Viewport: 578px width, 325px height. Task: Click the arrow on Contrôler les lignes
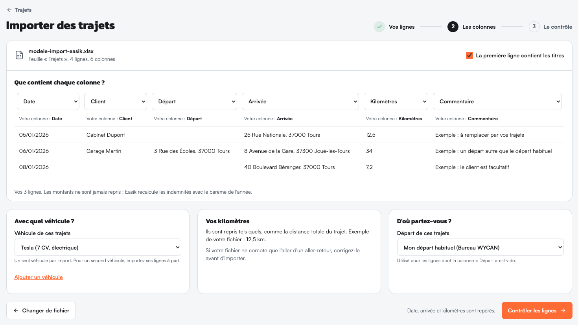coord(563,310)
